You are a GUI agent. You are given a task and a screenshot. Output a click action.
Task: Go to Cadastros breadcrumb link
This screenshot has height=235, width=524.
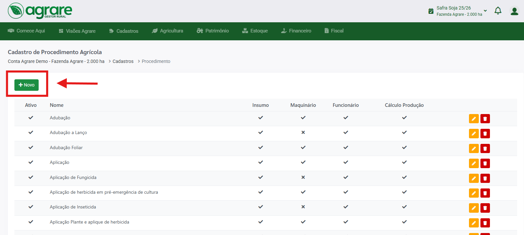(x=123, y=61)
